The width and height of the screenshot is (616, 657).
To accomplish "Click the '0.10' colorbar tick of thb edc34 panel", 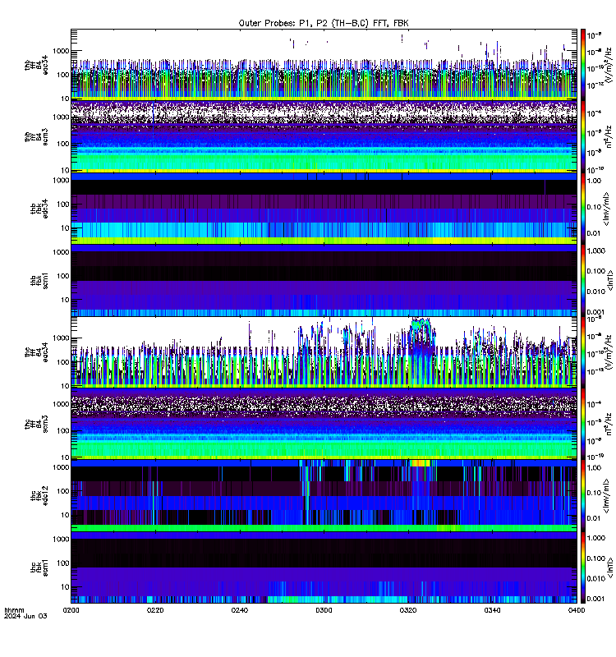I will (x=594, y=207).
